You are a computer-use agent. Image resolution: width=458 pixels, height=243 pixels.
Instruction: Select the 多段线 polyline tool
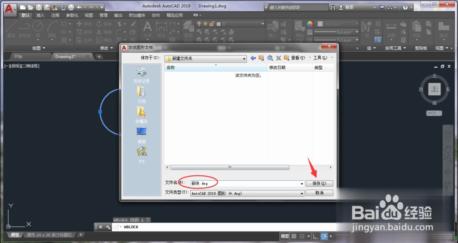pyautogui.click(x=24, y=29)
